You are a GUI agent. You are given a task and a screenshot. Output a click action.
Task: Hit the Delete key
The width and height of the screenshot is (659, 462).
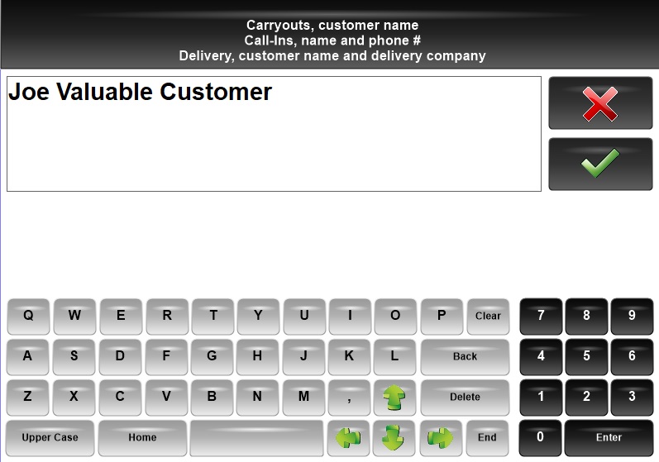pos(465,398)
